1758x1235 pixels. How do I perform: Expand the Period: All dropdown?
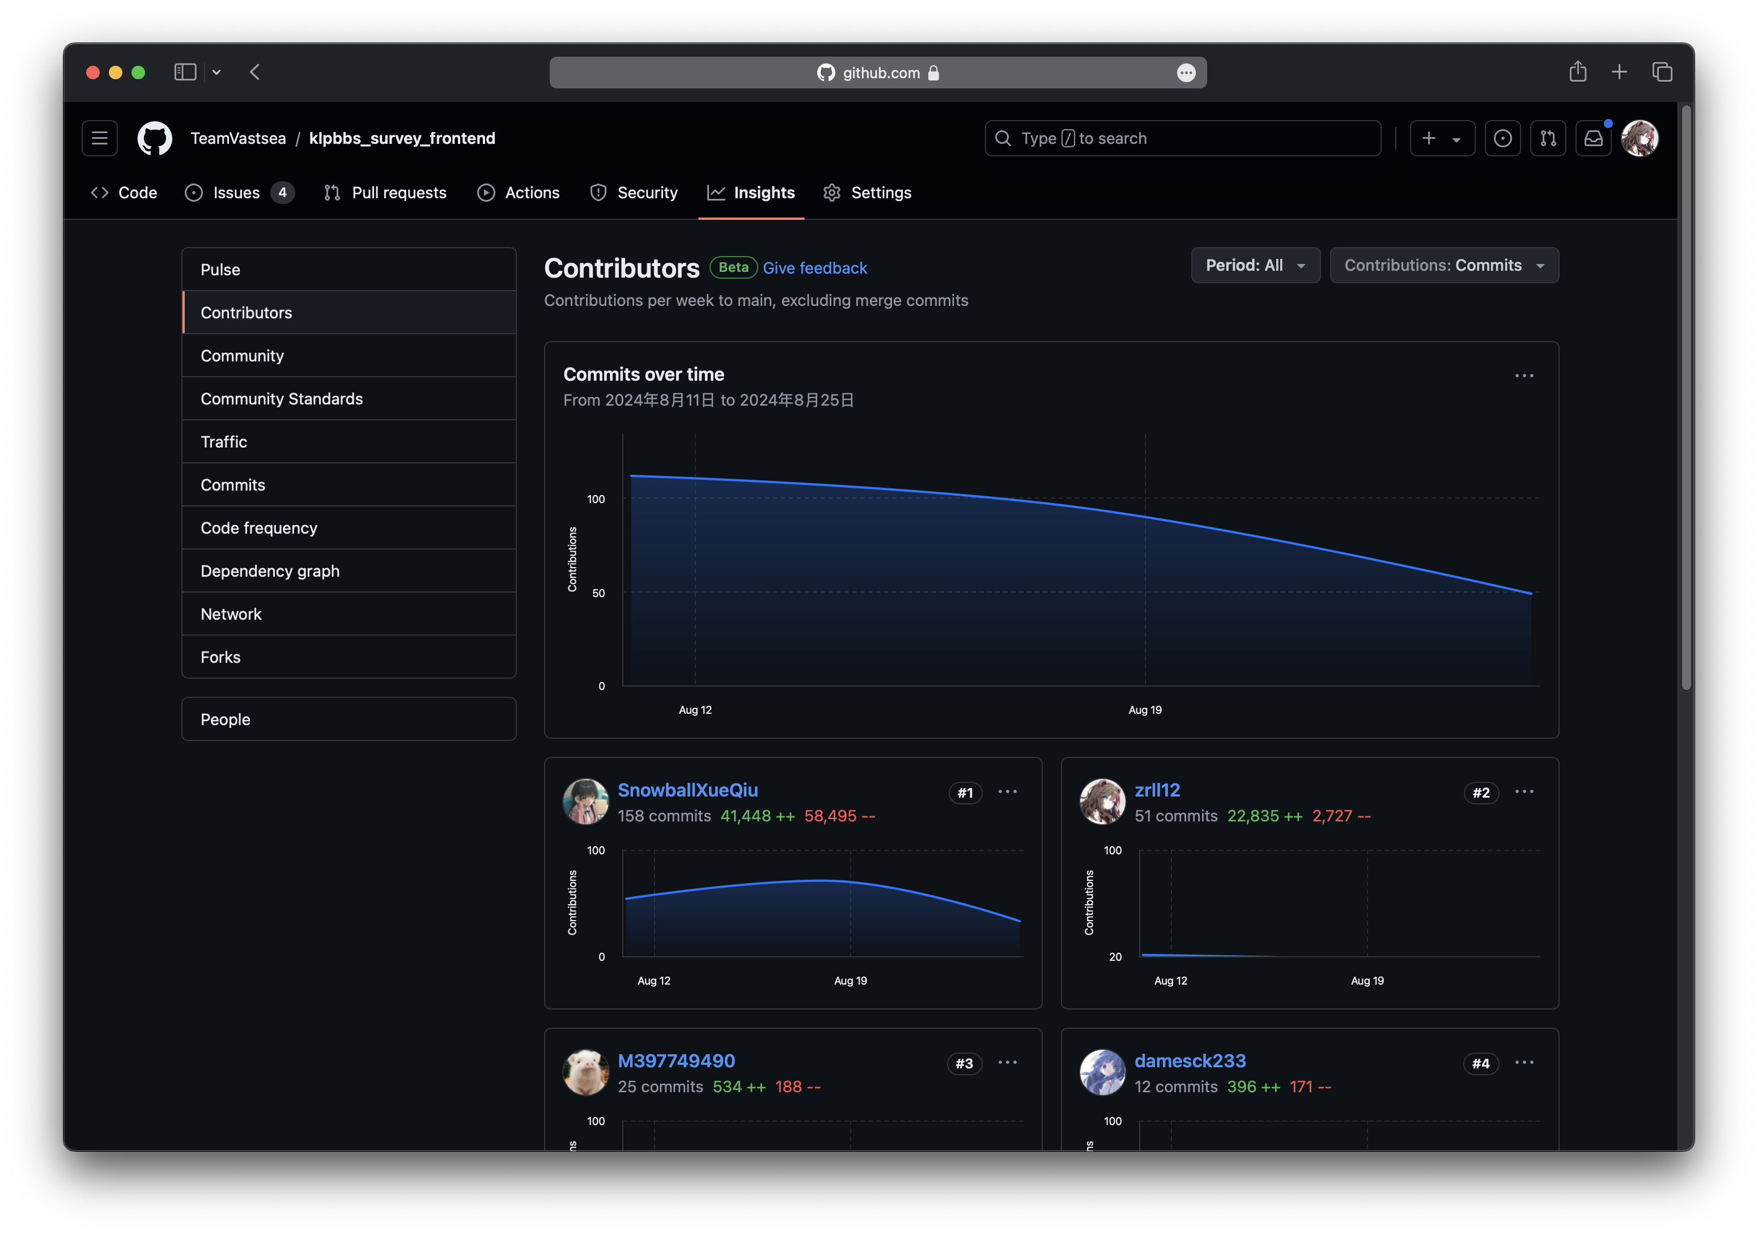pyautogui.click(x=1255, y=266)
